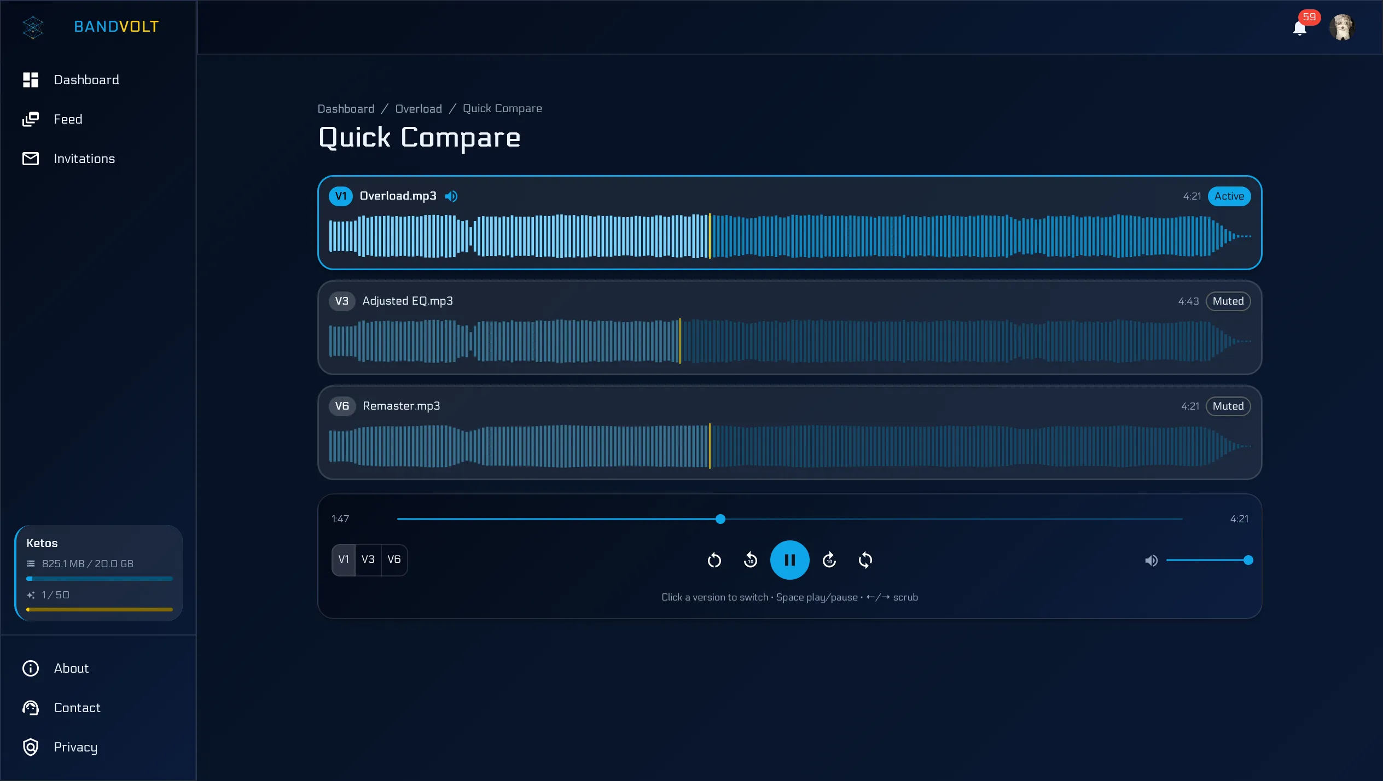Click the Invitations envelope icon

pos(31,159)
